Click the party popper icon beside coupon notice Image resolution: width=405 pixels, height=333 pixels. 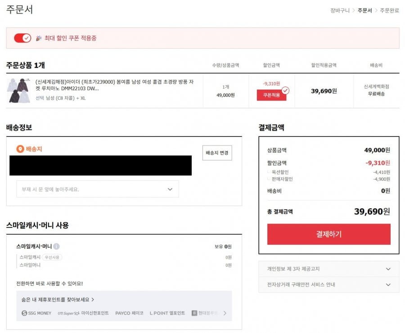click(39, 38)
